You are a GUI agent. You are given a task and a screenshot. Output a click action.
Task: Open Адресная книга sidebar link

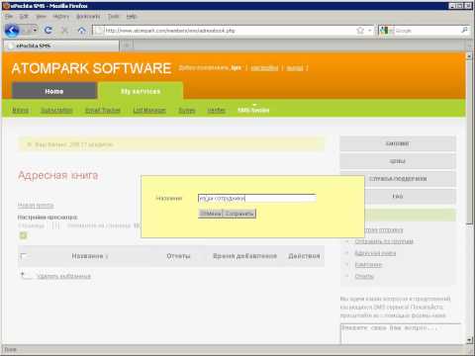375,253
